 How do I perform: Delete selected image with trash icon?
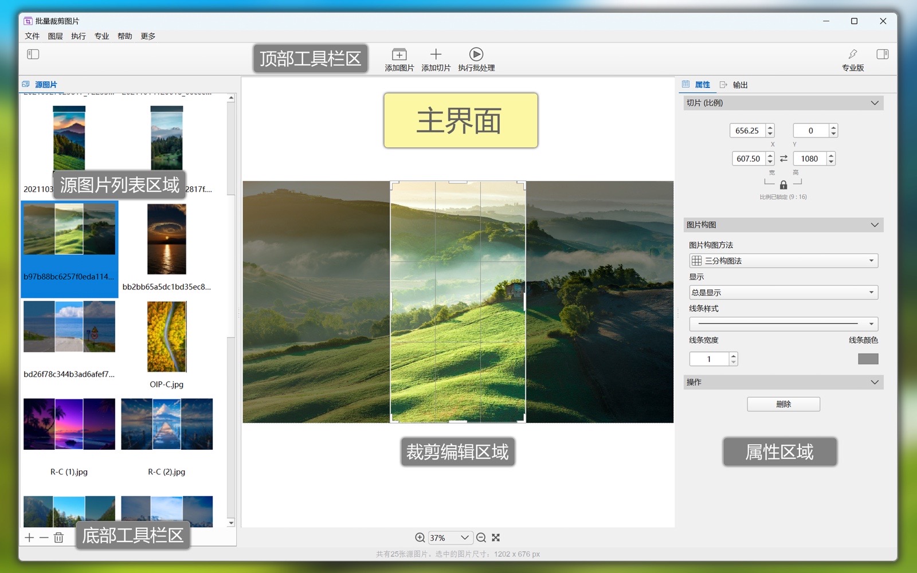click(58, 537)
